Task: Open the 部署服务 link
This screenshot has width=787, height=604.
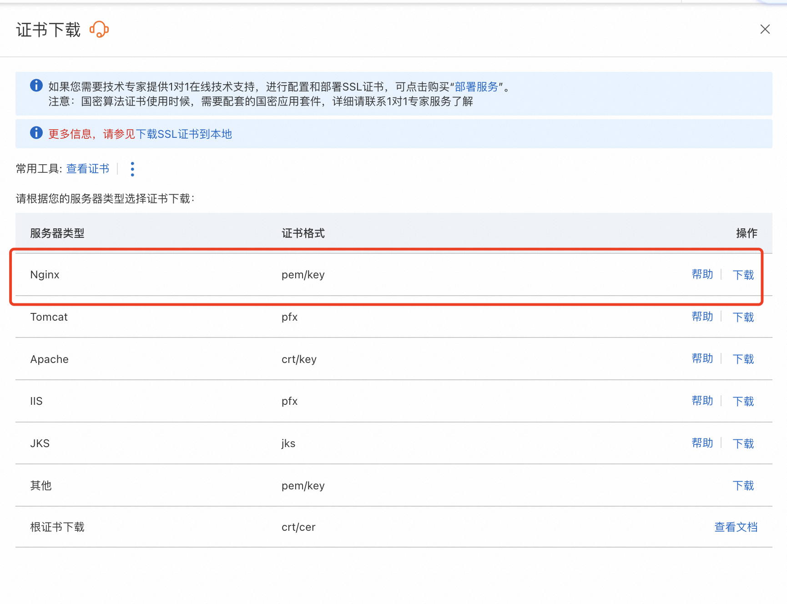Action: point(476,87)
